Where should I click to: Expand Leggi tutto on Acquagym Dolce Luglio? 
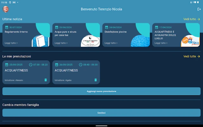click(x=161, y=43)
